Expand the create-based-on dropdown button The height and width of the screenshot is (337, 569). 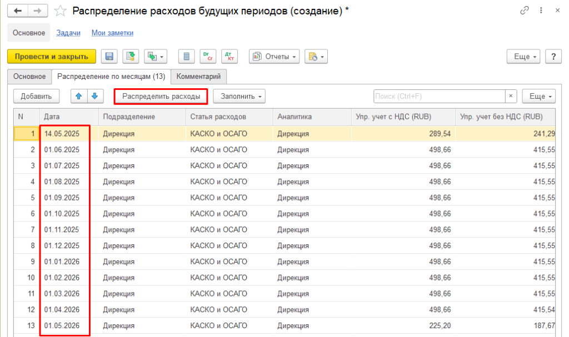(x=156, y=57)
